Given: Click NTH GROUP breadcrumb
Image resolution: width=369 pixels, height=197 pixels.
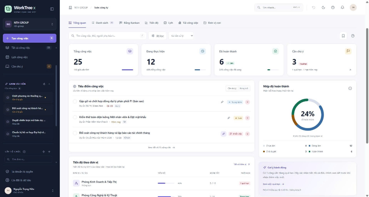Looking at the screenshot, I should pos(81,8).
